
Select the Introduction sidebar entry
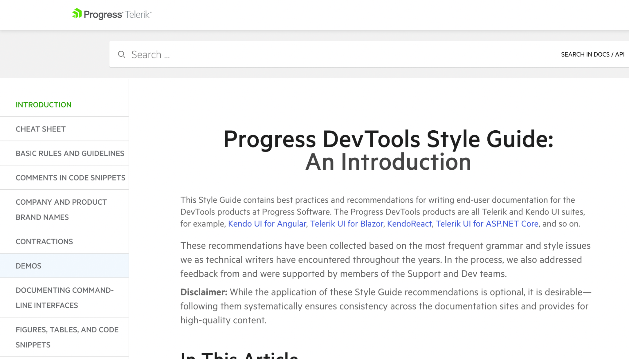click(x=44, y=105)
